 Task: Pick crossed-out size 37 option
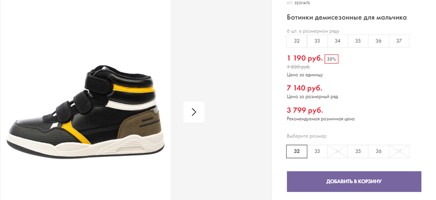tap(399, 151)
